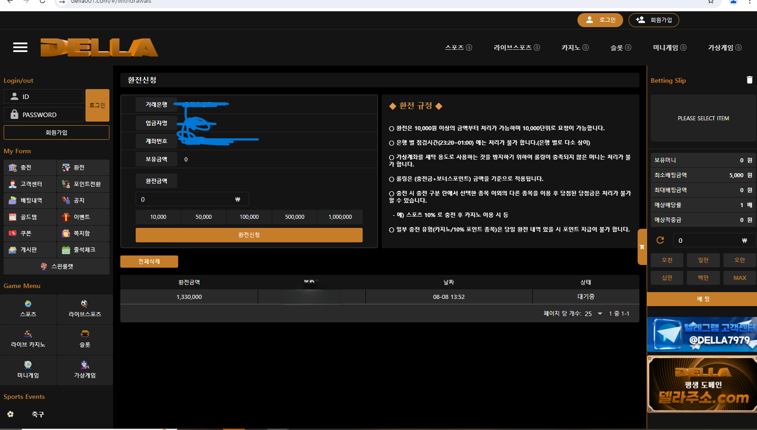Click the 환전금액 amount input field

[x=188, y=199]
